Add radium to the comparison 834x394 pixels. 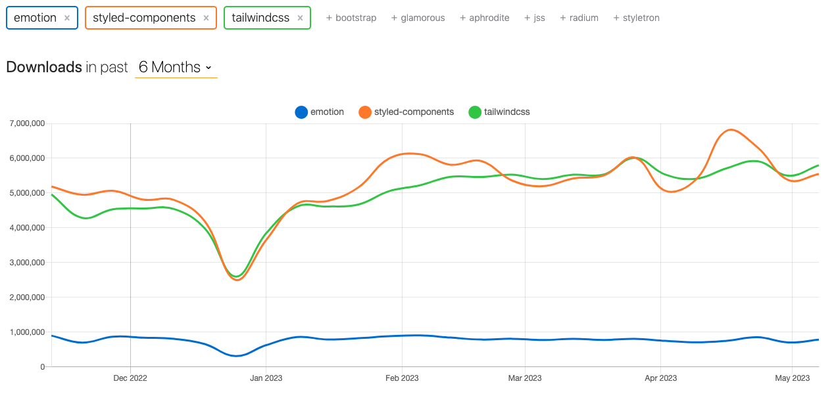coord(579,18)
